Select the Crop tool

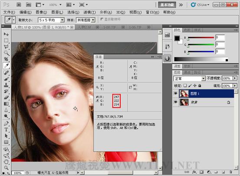click(x=6, y=59)
